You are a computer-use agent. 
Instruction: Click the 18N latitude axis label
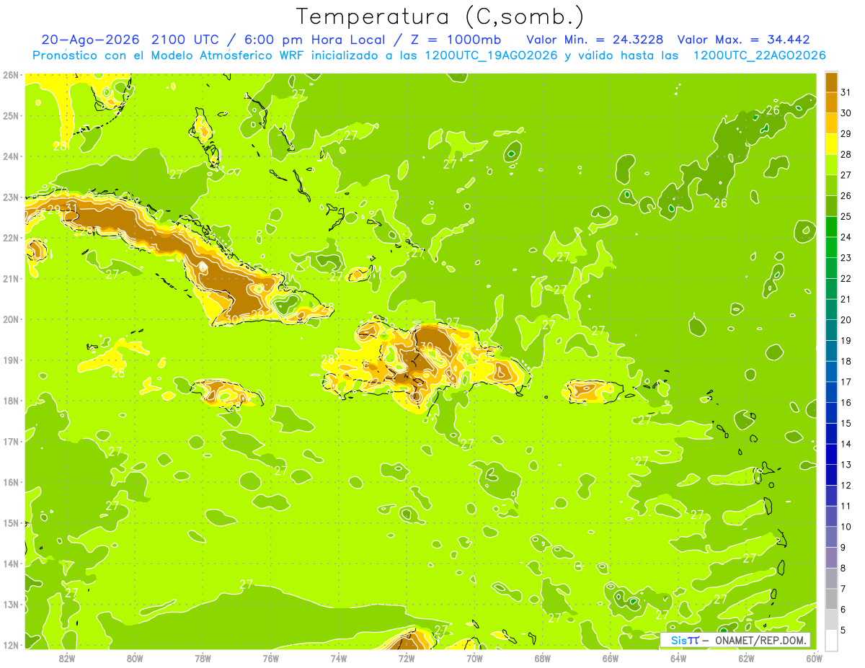11,401
